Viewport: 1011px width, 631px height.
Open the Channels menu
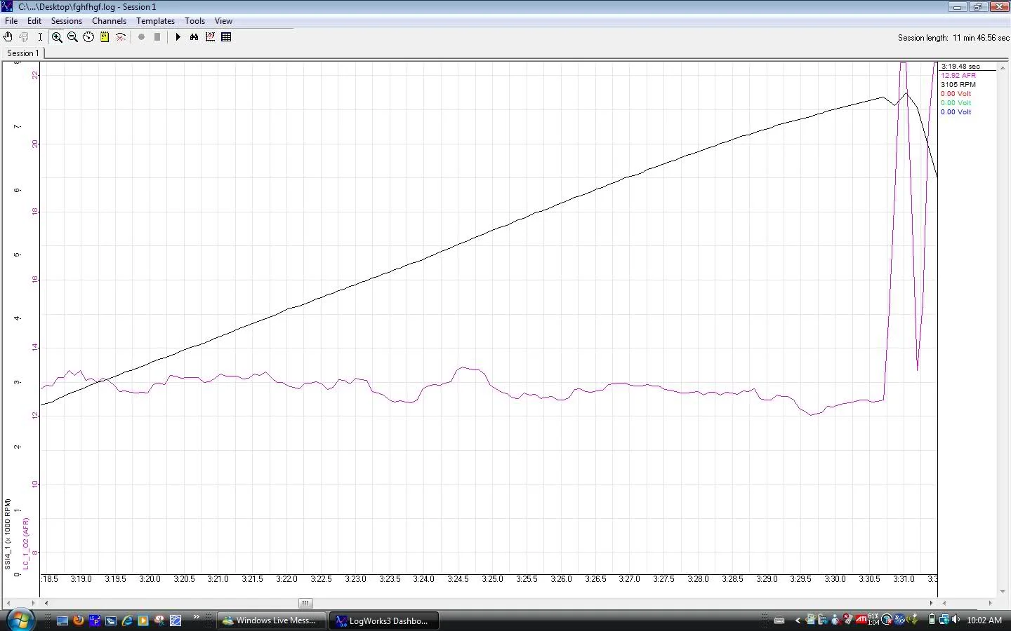(x=109, y=21)
